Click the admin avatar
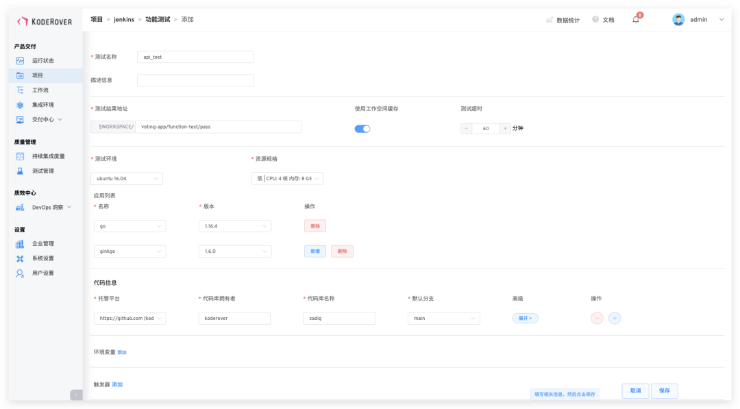Viewport: 740px width, 409px height. 678,19
